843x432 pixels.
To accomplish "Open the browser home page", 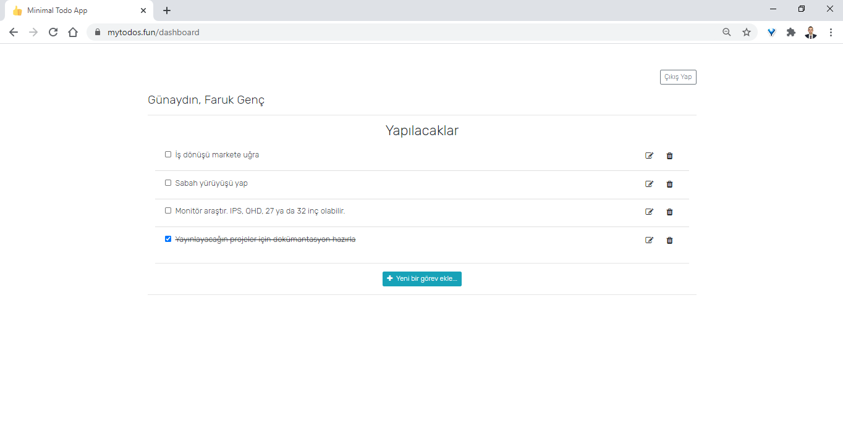I will pyautogui.click(x=73, y=32).
